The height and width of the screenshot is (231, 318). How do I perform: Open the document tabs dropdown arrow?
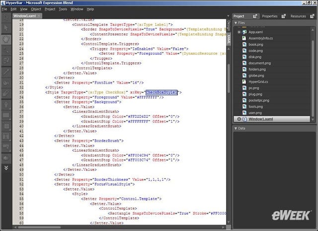pyautogui.click(x=228, y=16)
